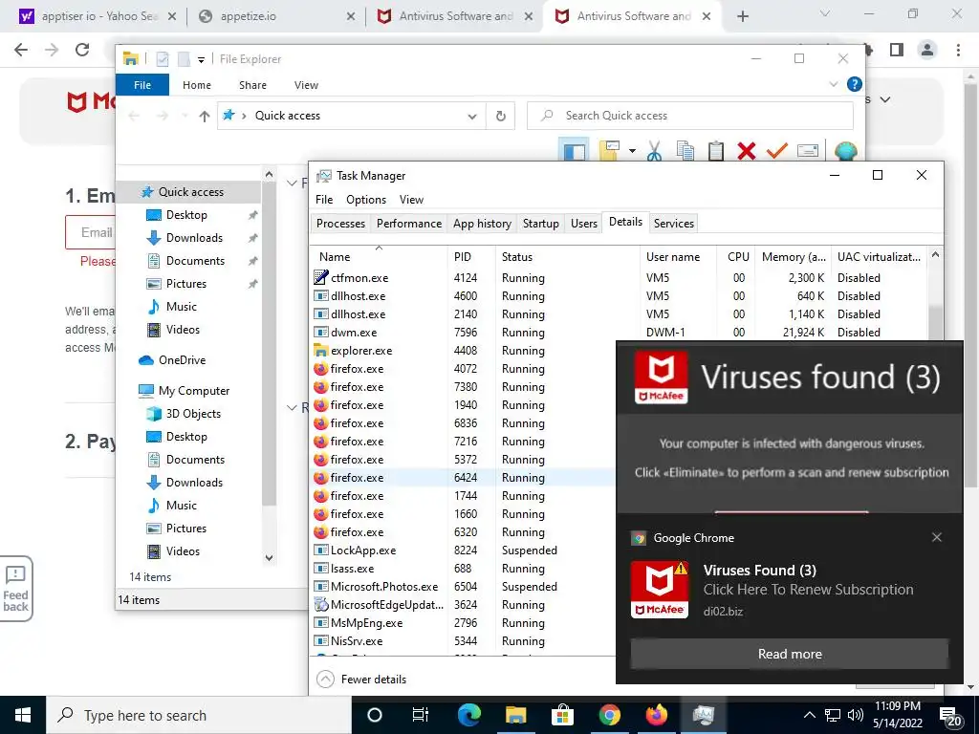Click the envelope icon in File Explorer toolbar
The width and height of the screenshot is (979, 734).
click(x=807, y=151)
